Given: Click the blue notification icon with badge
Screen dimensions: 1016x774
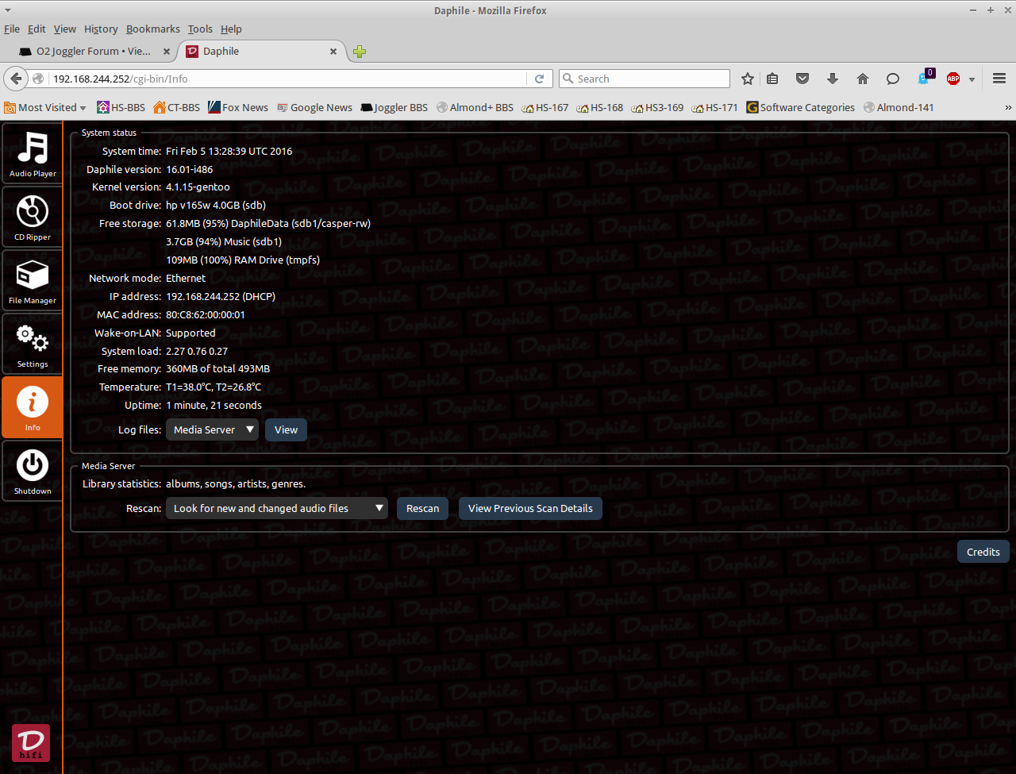Looking at the screenshot, I should (x=925, y=78).
